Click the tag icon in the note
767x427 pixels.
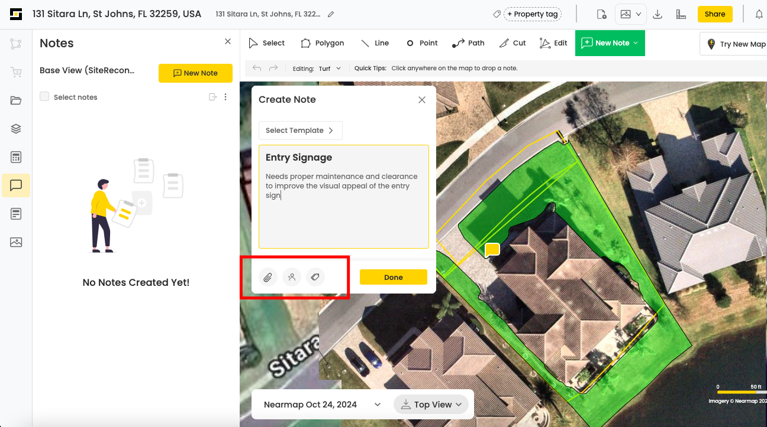[x=315, y=277]
